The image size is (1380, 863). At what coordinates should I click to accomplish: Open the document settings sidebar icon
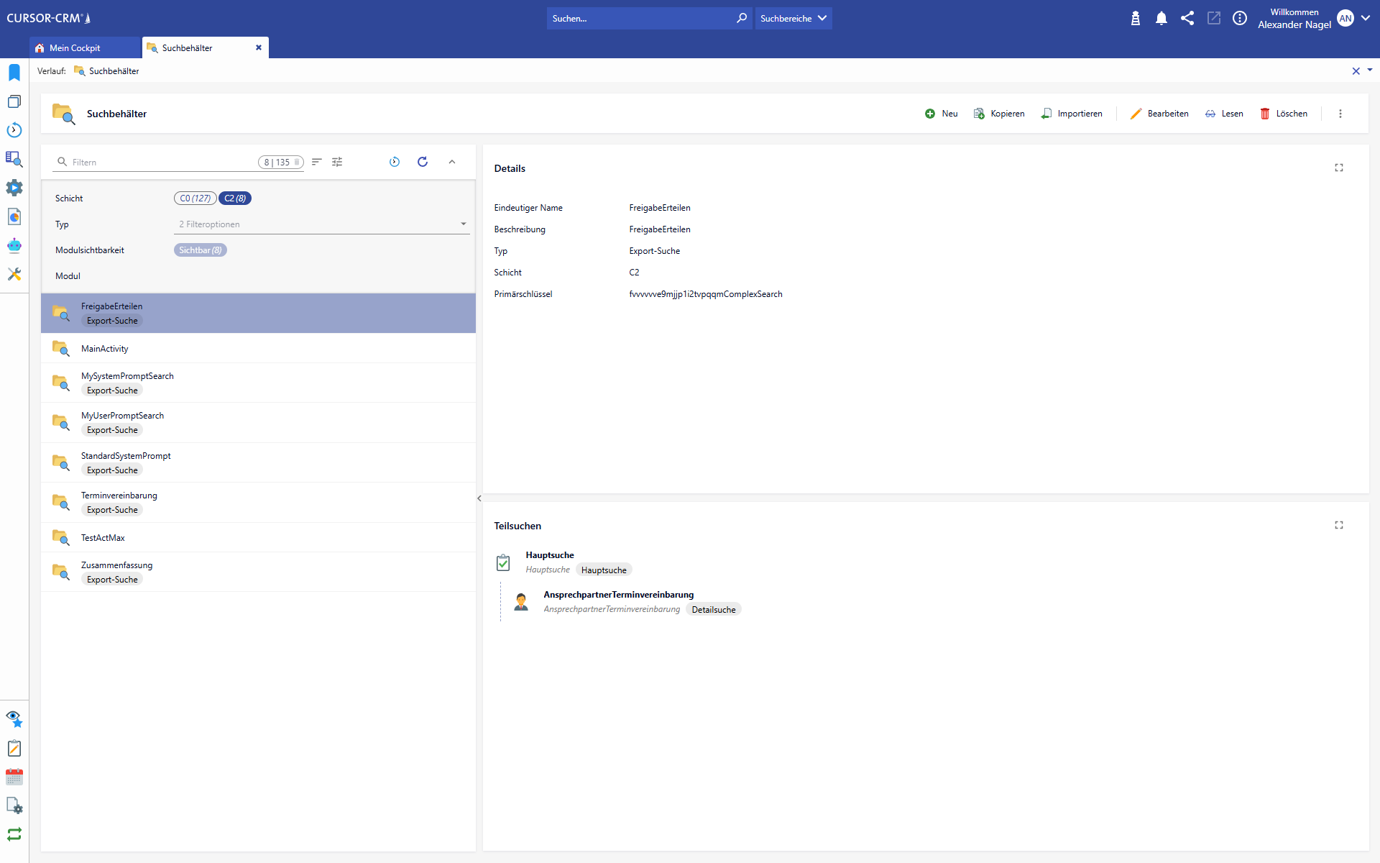14,805
